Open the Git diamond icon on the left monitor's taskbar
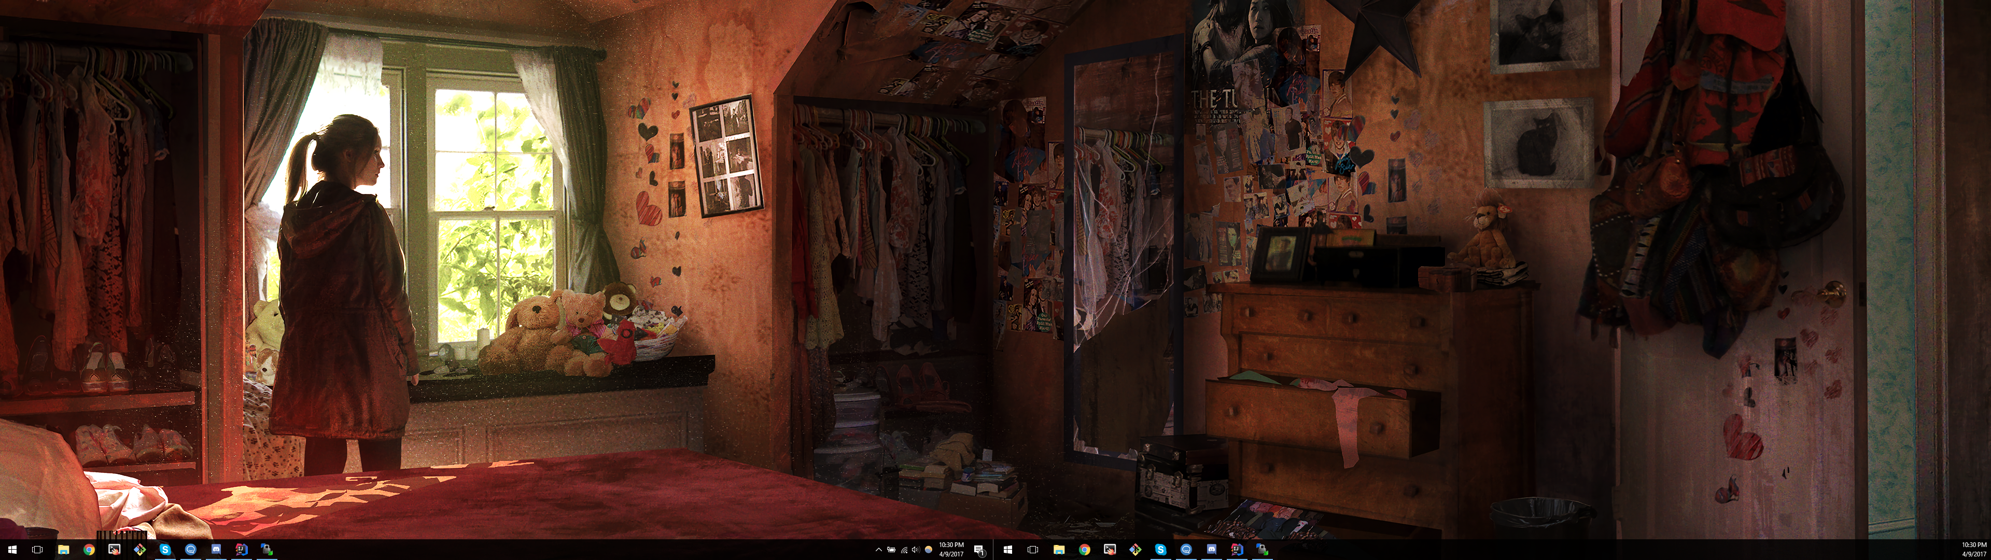 coord(140,550)
